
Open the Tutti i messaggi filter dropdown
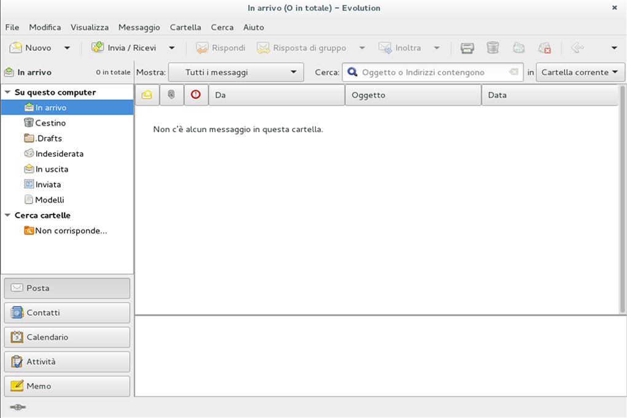point(236,72)
